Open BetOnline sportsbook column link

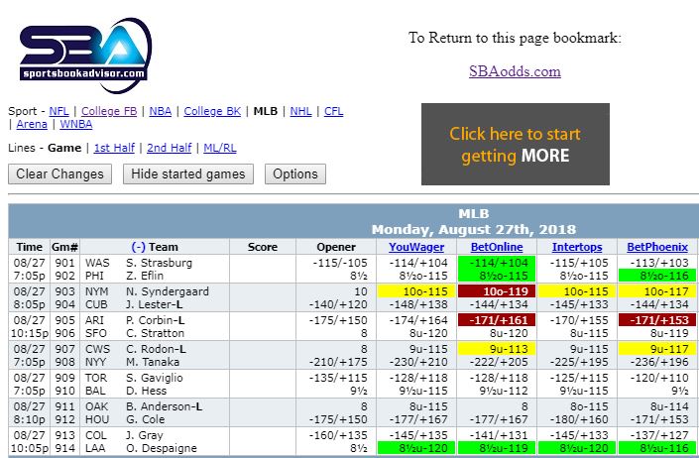tap(497, 247)
